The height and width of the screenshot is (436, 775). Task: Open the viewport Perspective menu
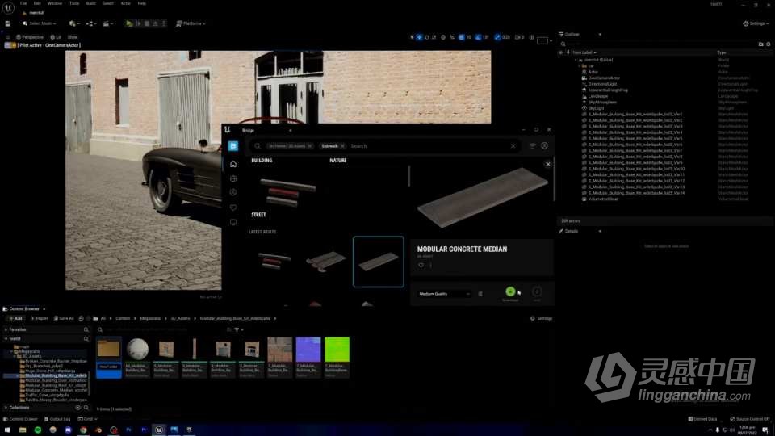[x=30, y=37]
